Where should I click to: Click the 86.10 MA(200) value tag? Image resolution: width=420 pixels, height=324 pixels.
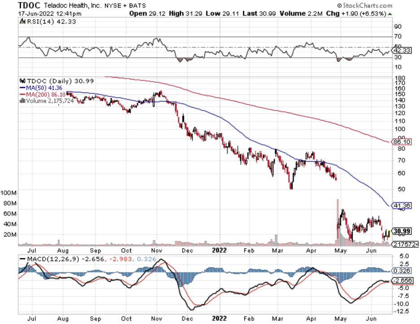402,142
